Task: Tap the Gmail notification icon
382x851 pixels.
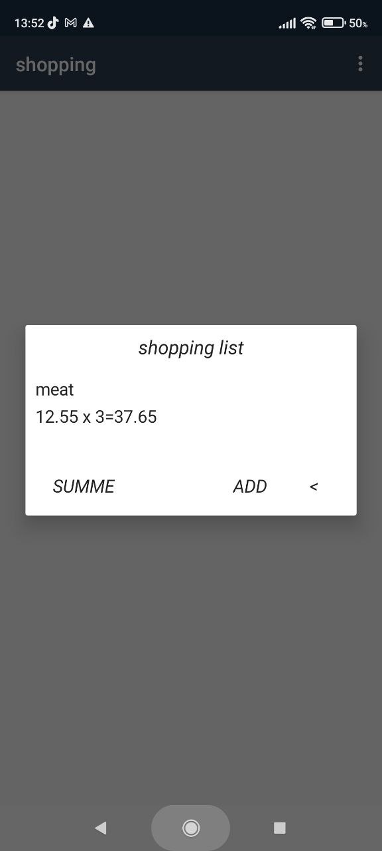Action: [71, 23]
